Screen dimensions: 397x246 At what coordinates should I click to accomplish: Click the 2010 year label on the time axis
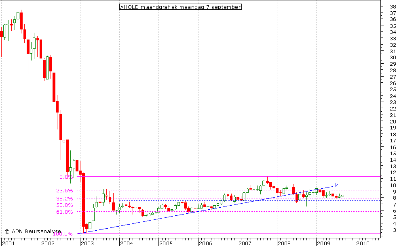coord(363,243)
